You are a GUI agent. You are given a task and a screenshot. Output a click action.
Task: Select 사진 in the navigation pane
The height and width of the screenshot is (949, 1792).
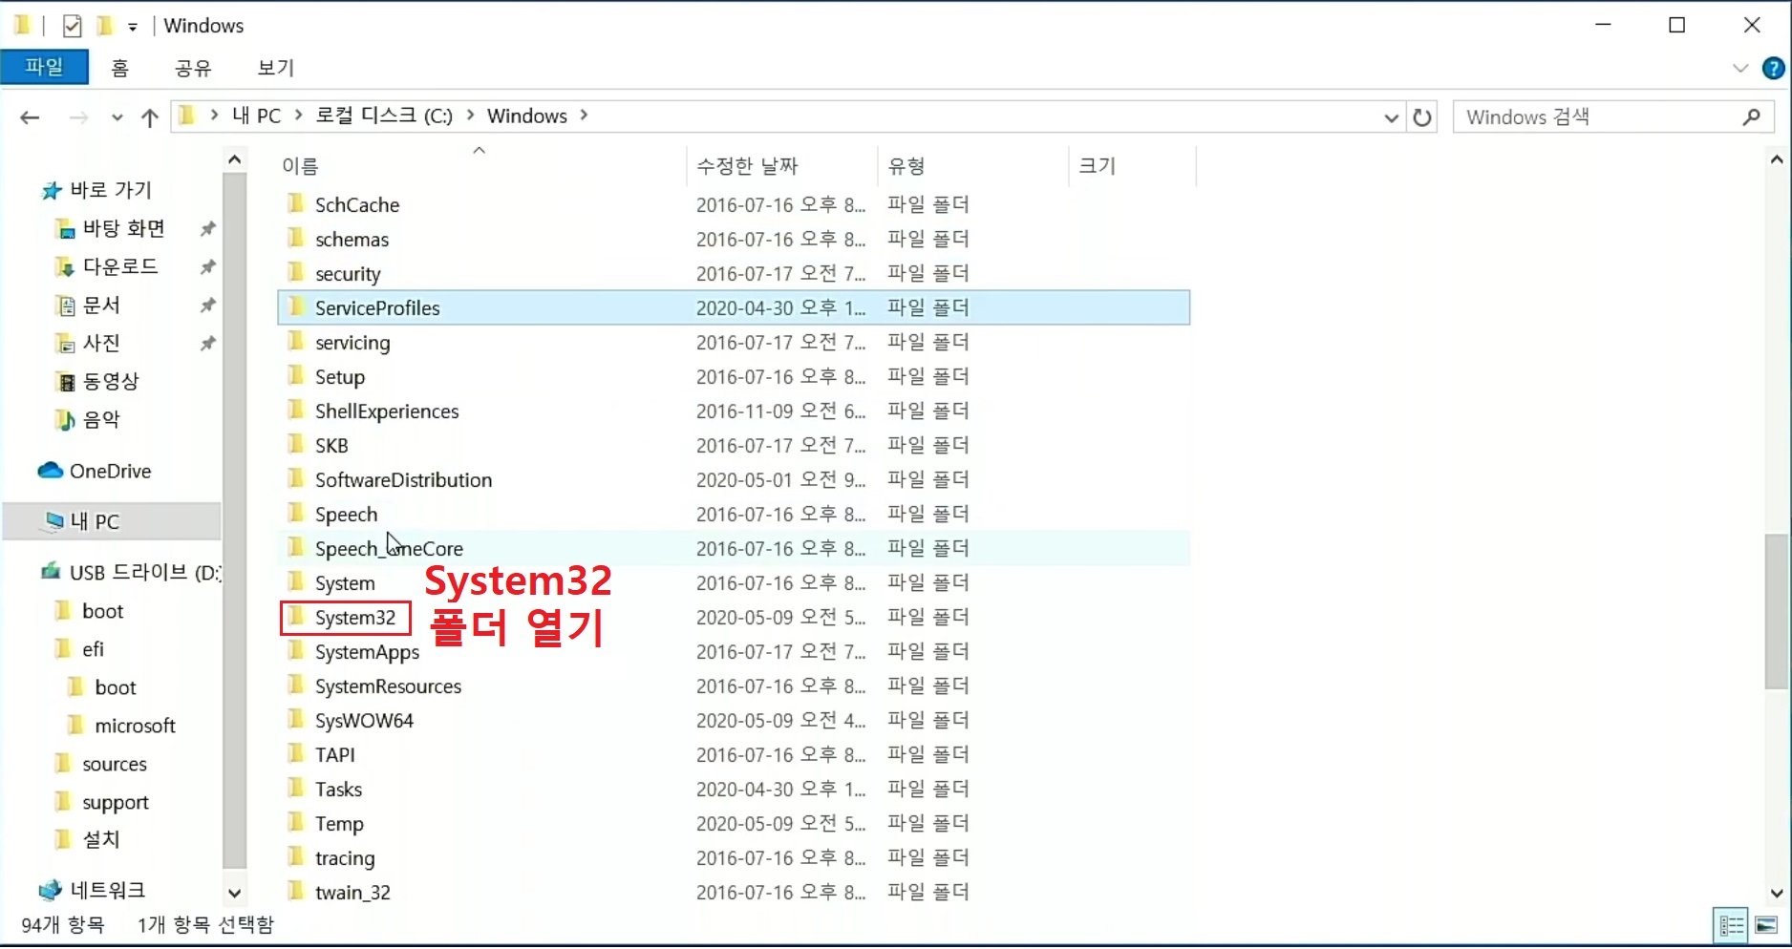[x=101, y=343]
